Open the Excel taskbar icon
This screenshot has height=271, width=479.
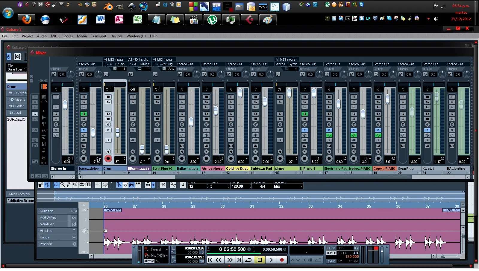pyautogui.click(x=138, y=20)
